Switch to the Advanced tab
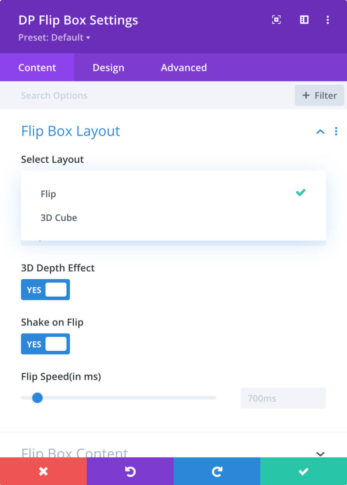Image resolution: width=347 pixels, height=485 pixels. click(x=183, y=67)
